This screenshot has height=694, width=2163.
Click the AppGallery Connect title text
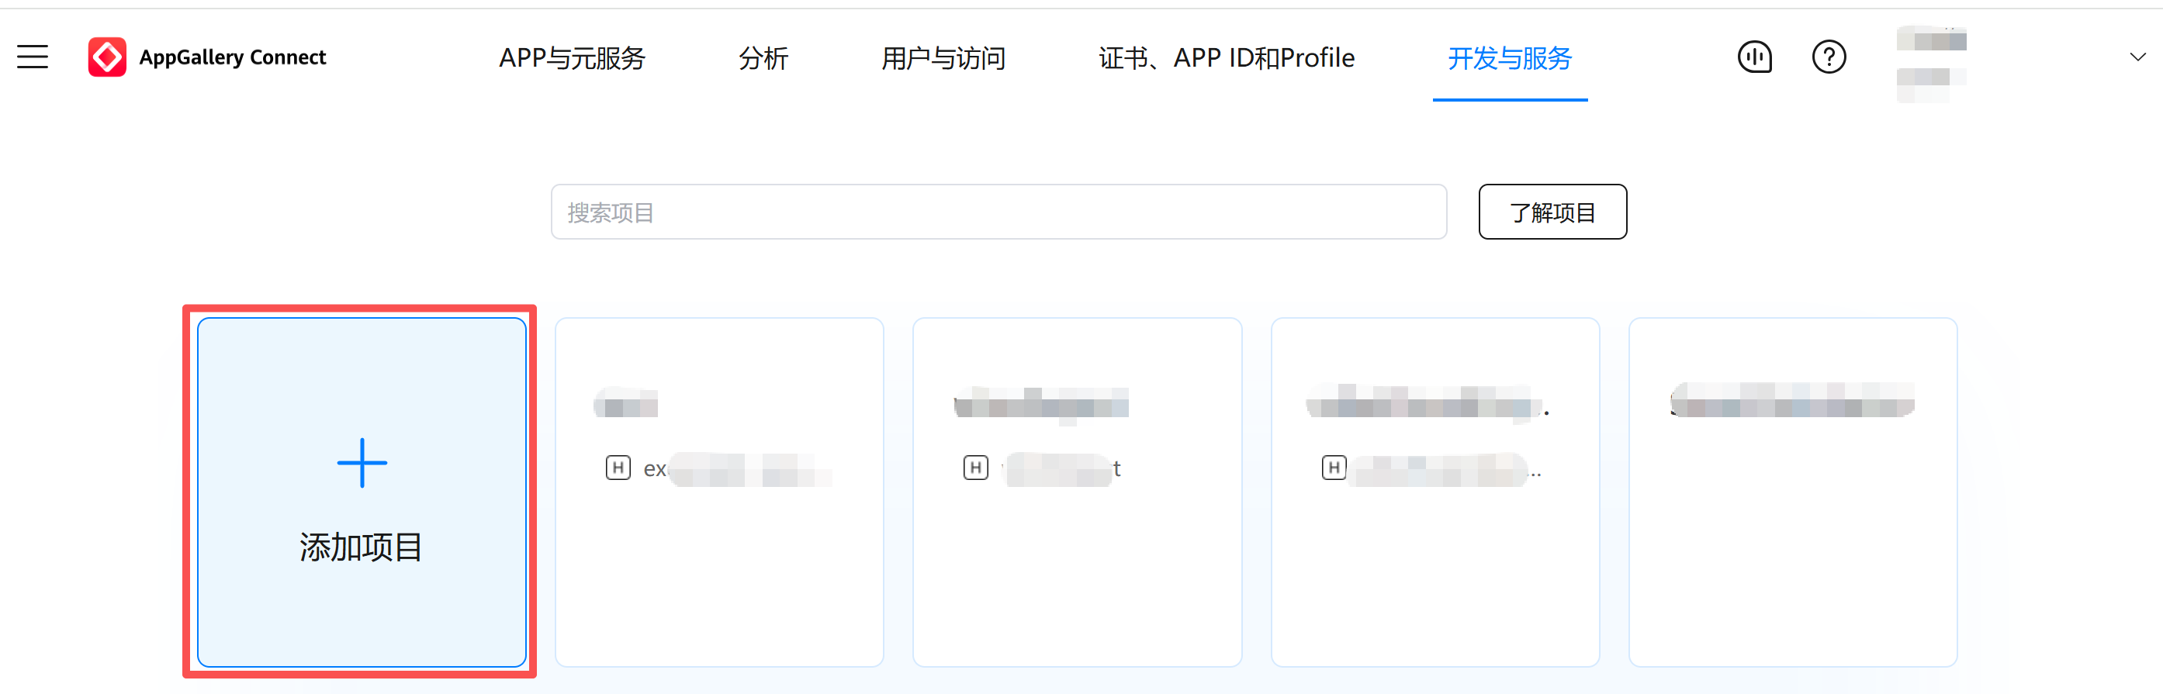click(x=233, y=58)
